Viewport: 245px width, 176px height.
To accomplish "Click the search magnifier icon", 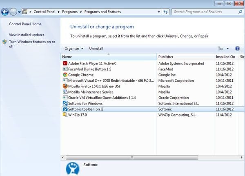I will tap(241, 12).
